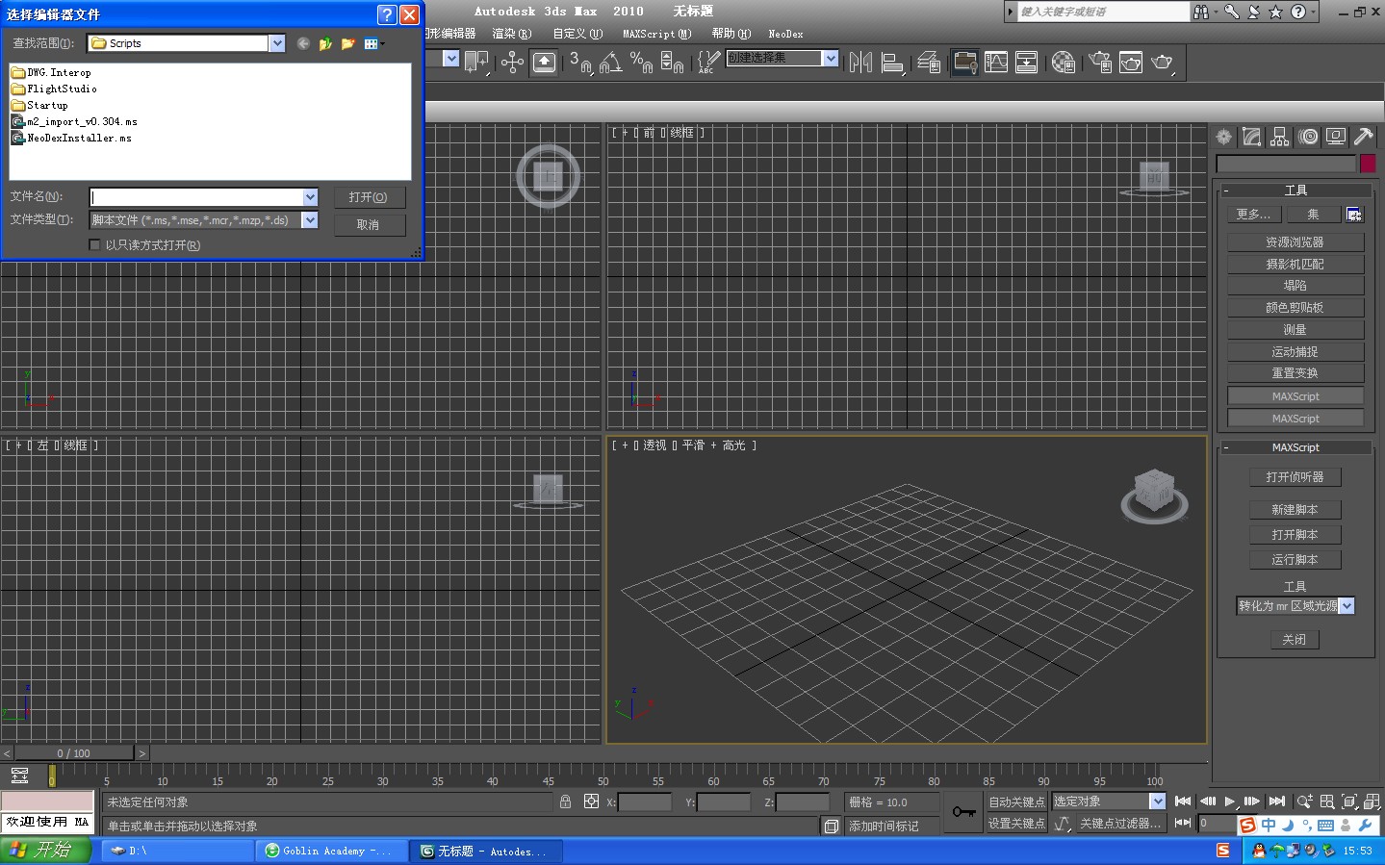
Task: Toggle absolute/offset transform type-in mode
Action: tap(591, 801)
